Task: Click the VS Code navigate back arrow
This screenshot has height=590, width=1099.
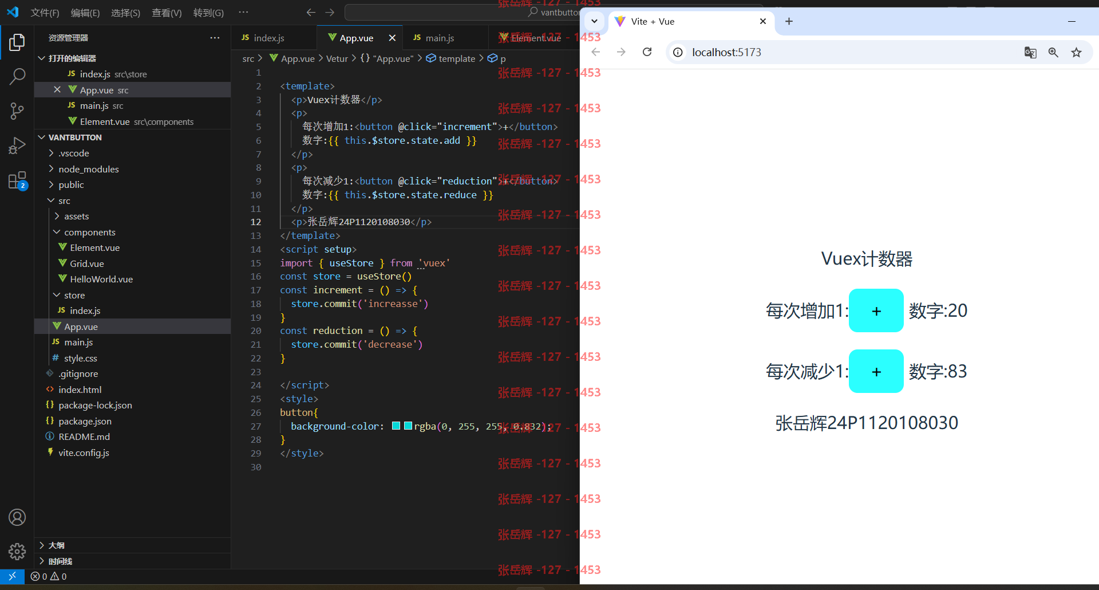Action: coord(311,12)
